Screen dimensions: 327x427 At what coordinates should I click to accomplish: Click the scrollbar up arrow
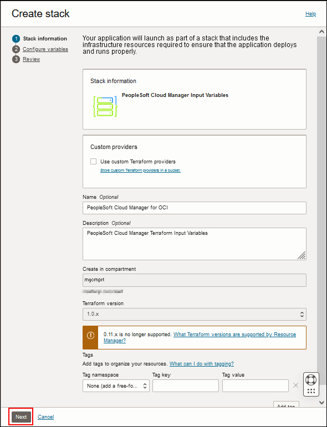coord(321,32)
